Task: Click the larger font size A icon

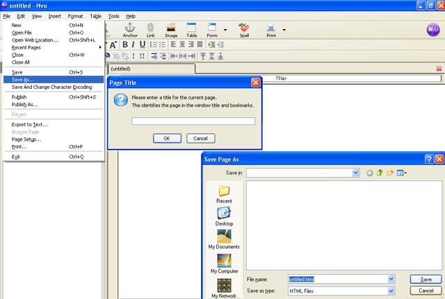Action: tap(113, 44)
